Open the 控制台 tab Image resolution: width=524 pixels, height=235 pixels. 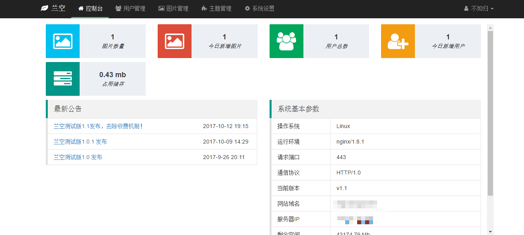coord(90,8)
